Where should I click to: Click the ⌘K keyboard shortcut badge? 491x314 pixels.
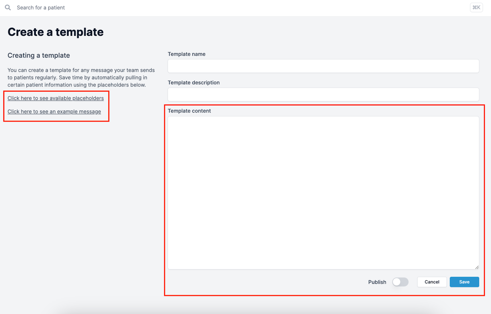476,7
